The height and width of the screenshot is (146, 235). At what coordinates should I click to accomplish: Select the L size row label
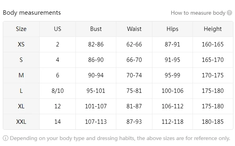click(21, 91)
